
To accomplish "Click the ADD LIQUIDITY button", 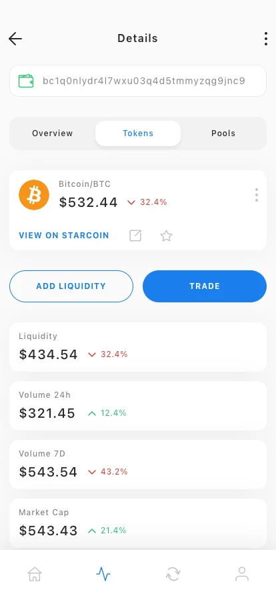I will (x=71, y=286).
